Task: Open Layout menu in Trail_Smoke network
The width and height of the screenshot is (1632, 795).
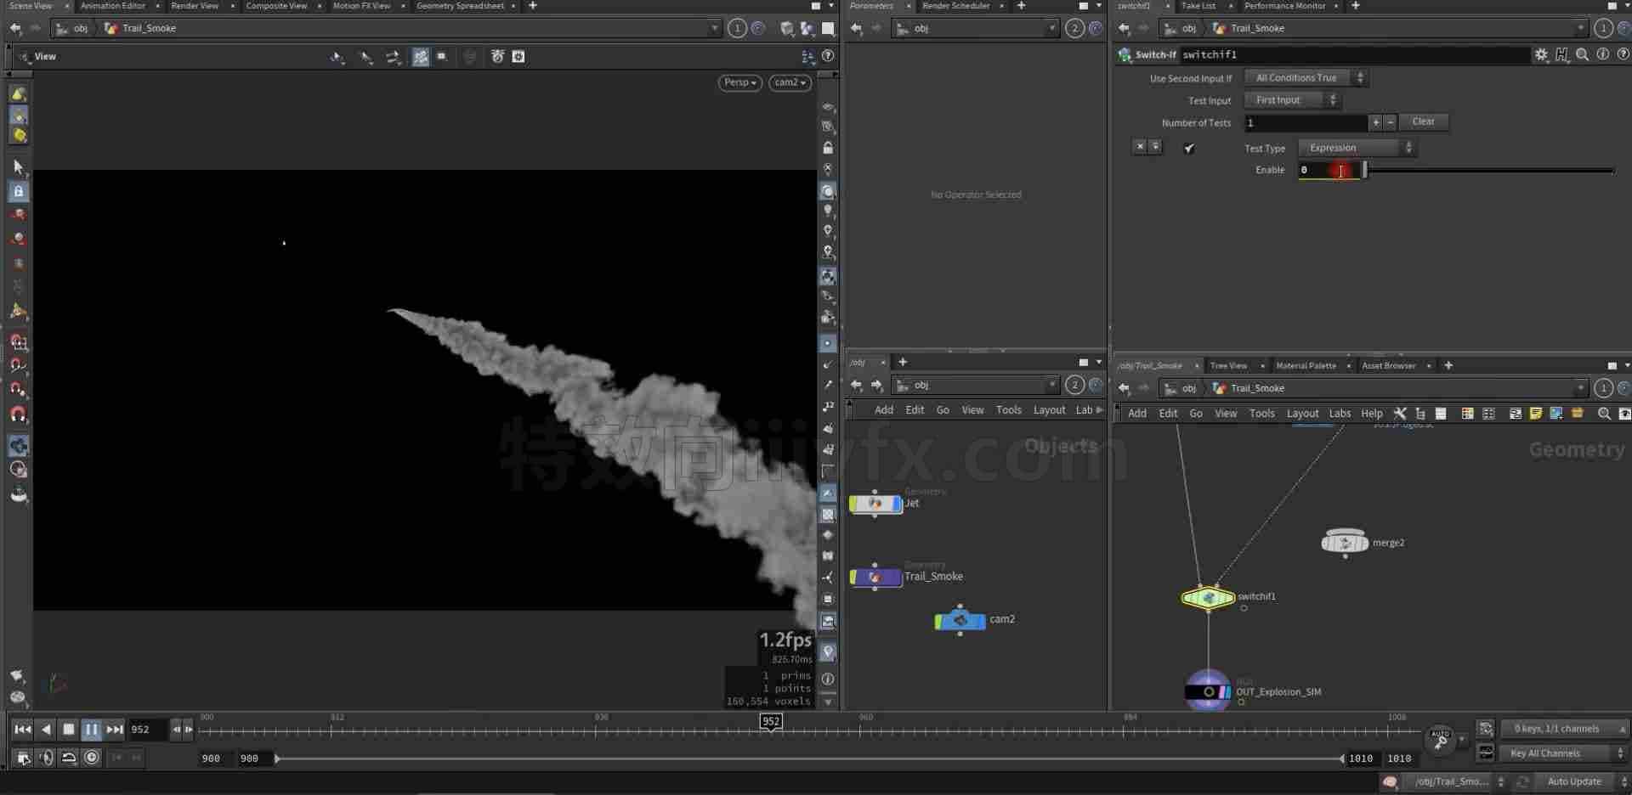Action: tap(1302, 414)
